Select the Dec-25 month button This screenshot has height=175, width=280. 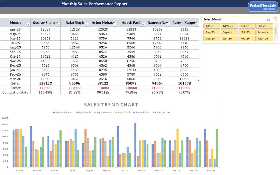pyautogui.click(x=212, y=38)
